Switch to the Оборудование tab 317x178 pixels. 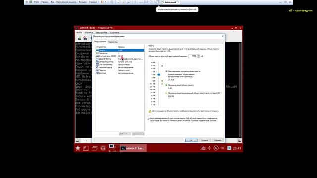100,42
